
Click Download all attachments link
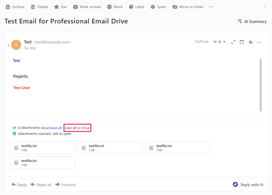click(51, 128)
